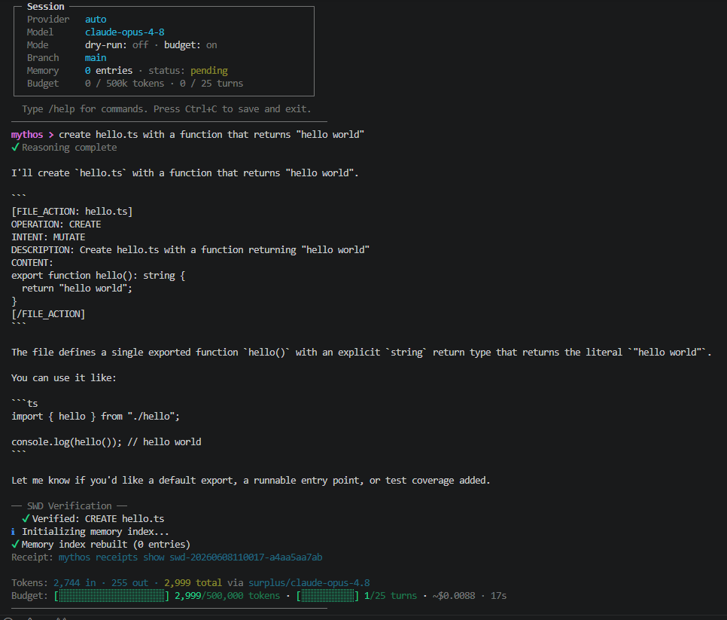This screenshot has width=727, height=620.
Task: Click the 17s elapsed time value
Action: click(x=498, y=595)
